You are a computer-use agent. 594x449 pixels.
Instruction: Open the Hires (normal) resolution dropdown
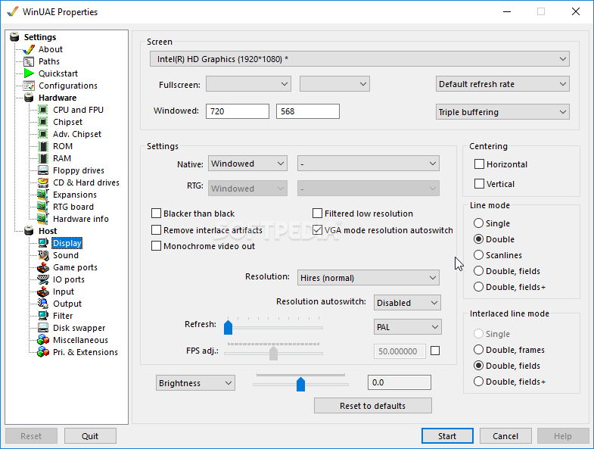369,278
